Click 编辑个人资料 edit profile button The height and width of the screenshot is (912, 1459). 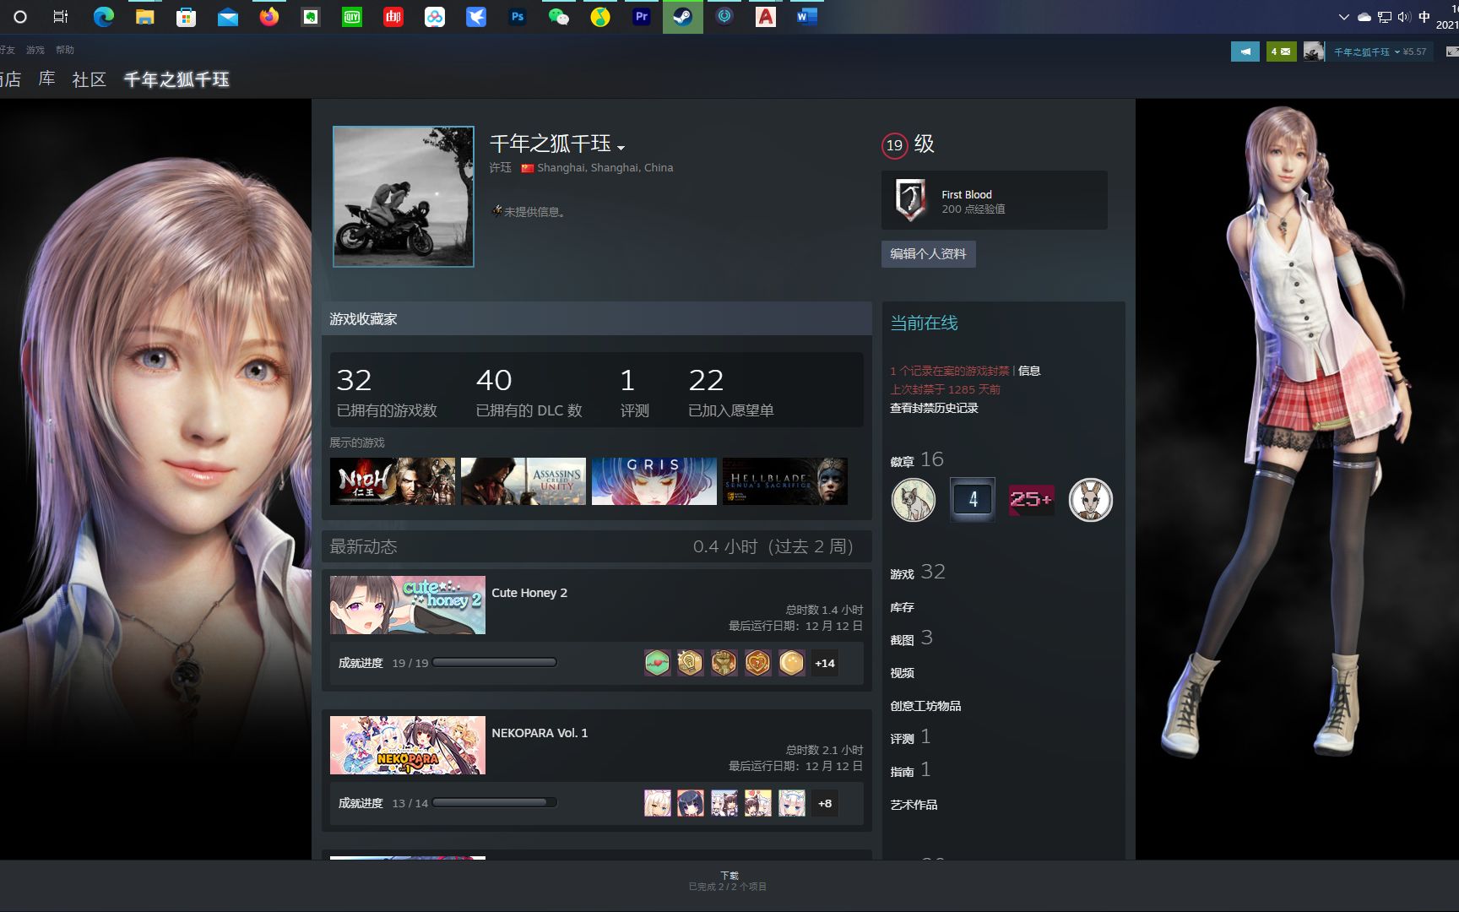(x=929, y=254)
